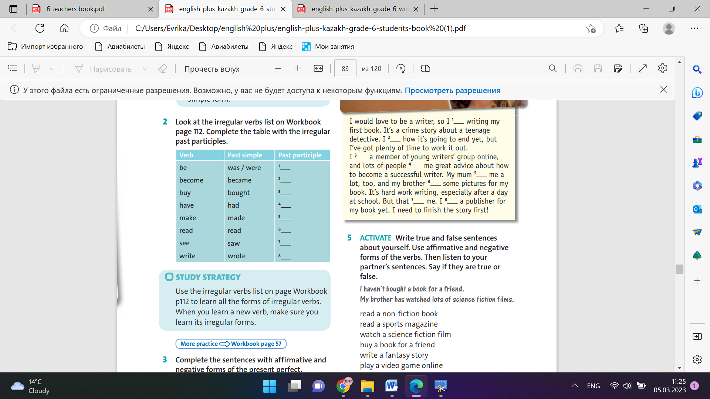This screenshot has height=399, width=710.
Task: Click the rotate page icon
Action: point(401,68)
